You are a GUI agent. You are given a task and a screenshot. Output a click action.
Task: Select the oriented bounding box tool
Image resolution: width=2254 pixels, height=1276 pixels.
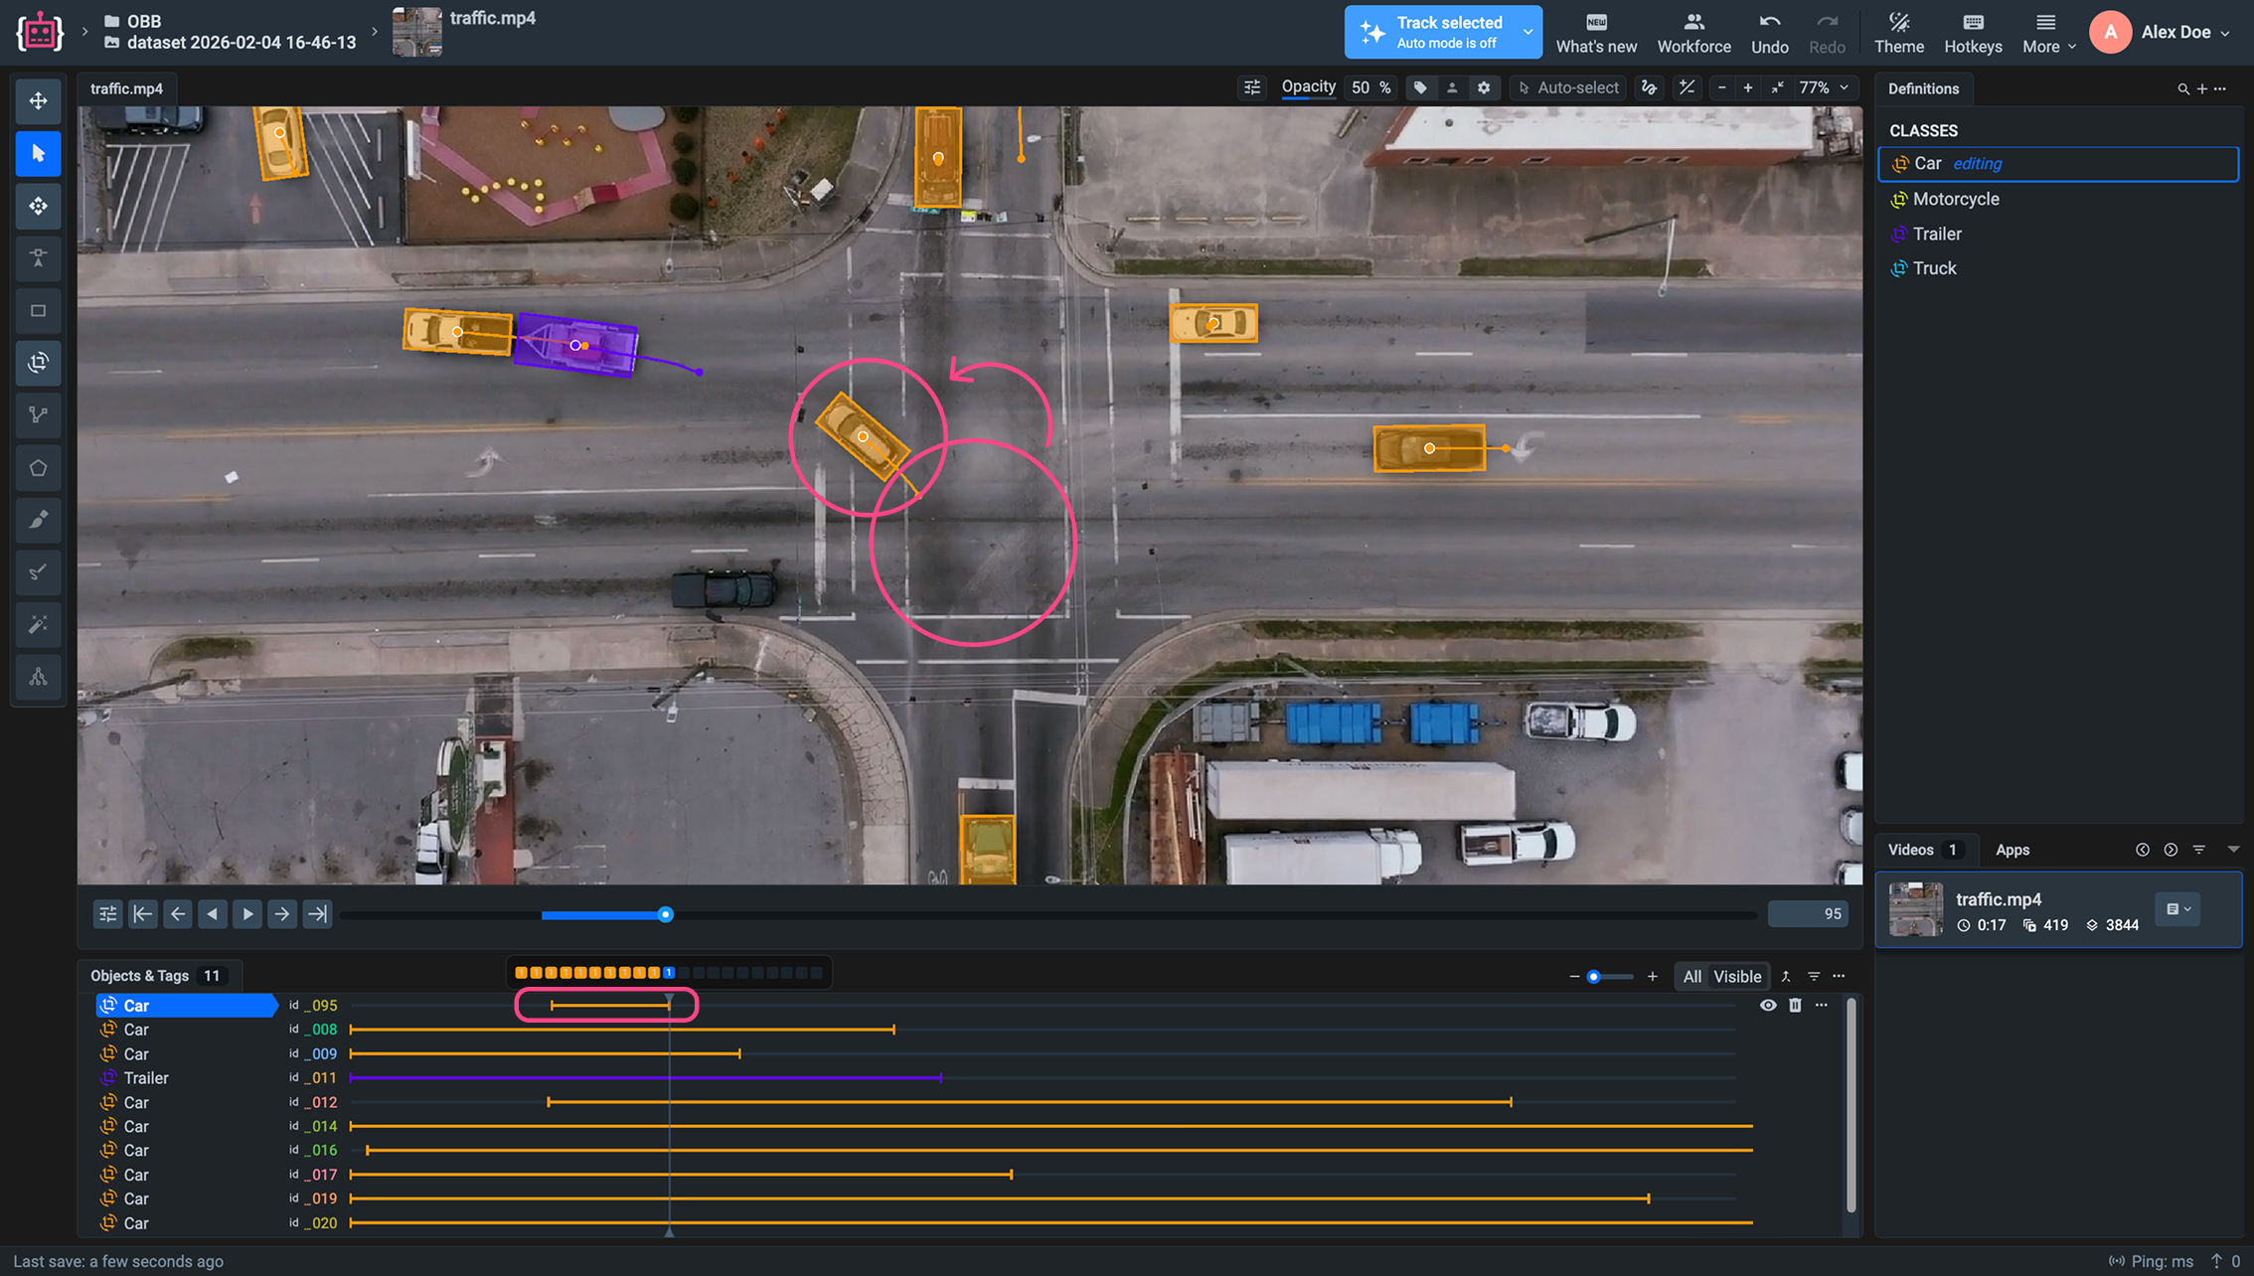(x=38, y=363)
